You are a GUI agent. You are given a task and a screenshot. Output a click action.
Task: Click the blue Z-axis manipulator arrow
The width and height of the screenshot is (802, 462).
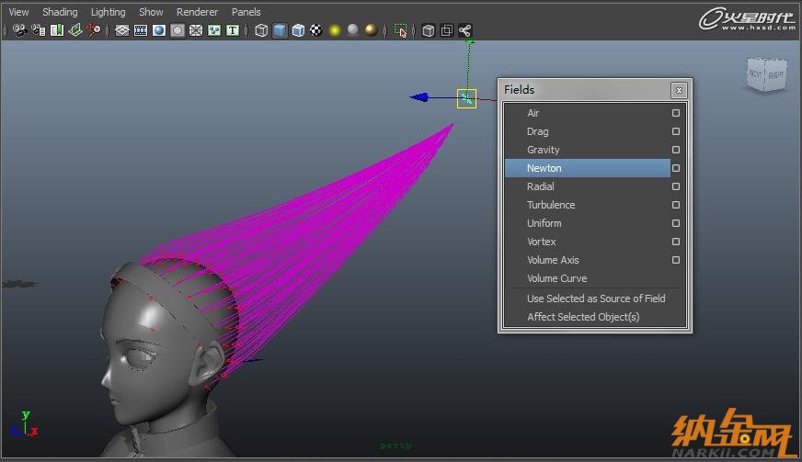pos(419,97)
